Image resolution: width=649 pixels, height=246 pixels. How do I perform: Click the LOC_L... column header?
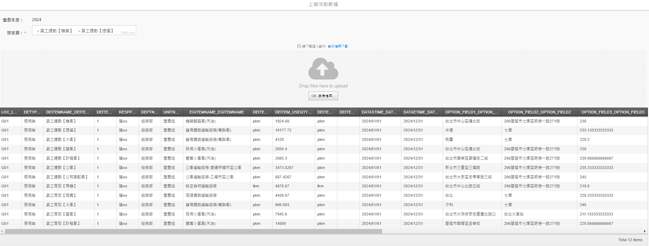10,112
